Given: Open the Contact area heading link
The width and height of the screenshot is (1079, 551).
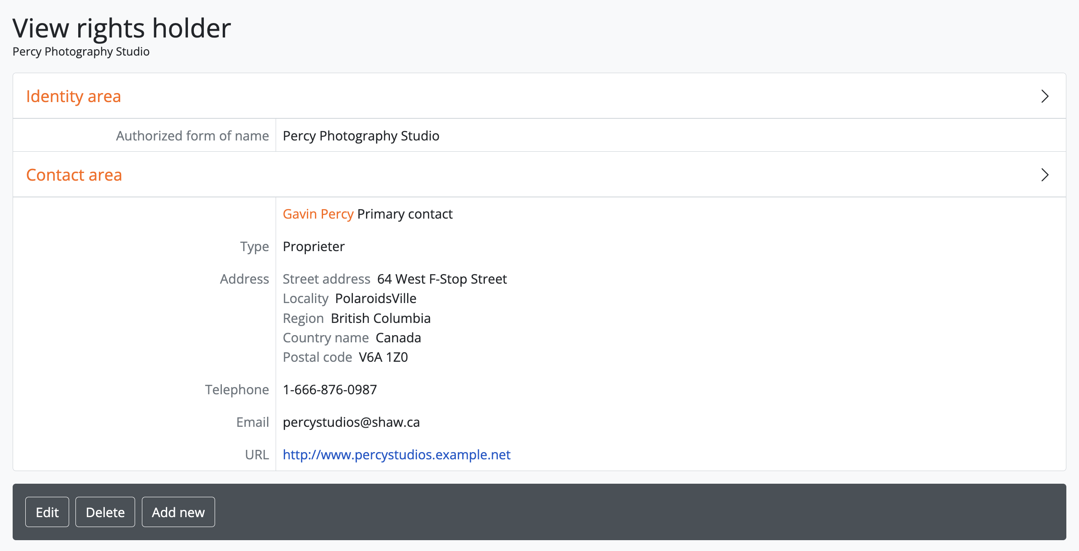Looking at the screenshot, I should click(74, 175).
